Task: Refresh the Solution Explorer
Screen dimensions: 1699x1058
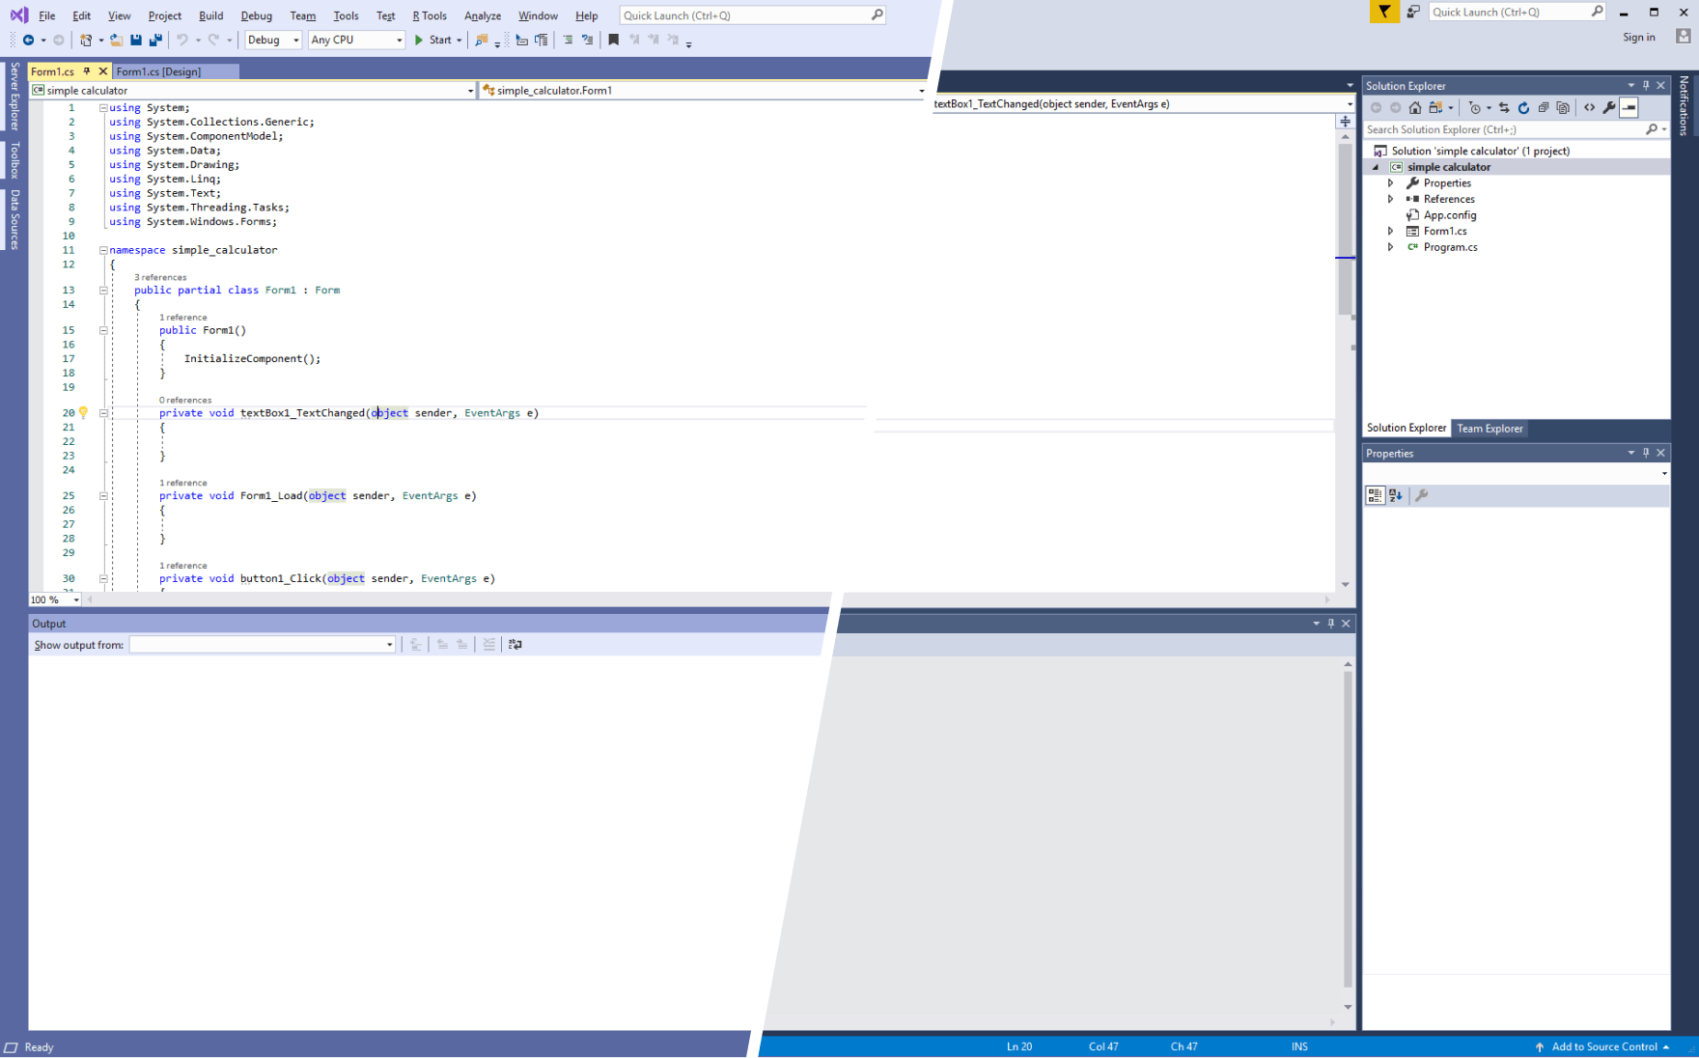Action: coord(1523,107)
